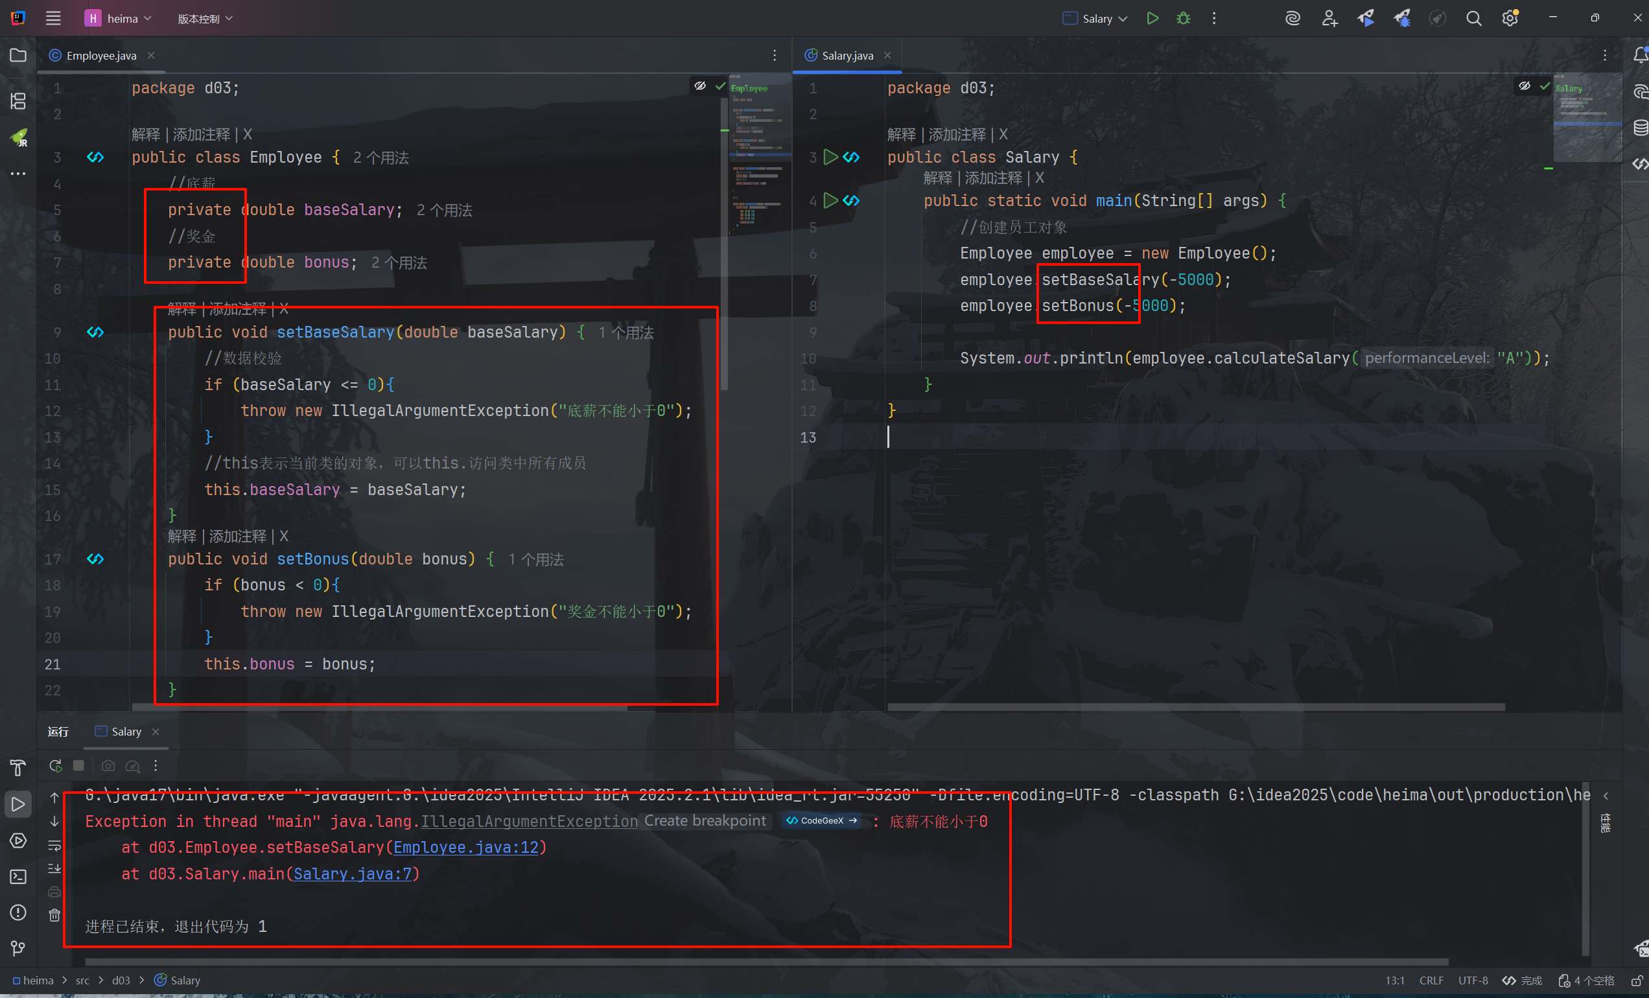This screenshot has width=1649, height=998.
Task: Toggle inlay hints eye icon in Employee.java
Action: (x=699, y=86)
